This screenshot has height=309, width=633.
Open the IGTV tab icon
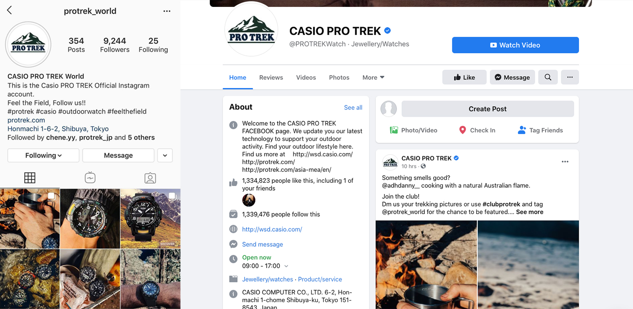(90, 178)
